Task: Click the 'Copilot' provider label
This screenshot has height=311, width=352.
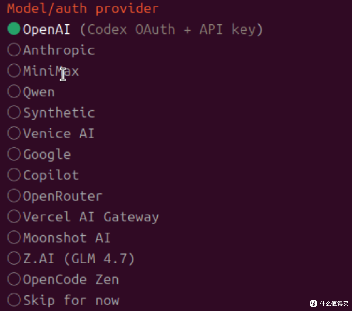Action: pyautogui.click(x=51, y=175)
